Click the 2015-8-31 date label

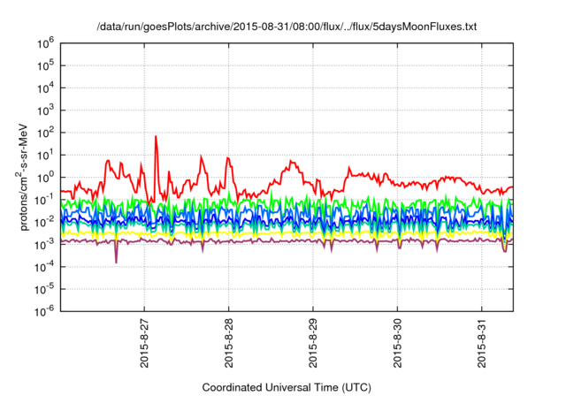click(482, 343)
